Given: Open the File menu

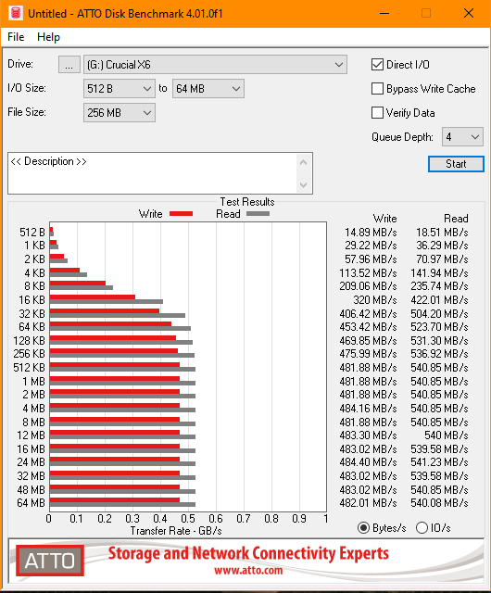Looking at the screenshot, I should (x=16, y=37).
